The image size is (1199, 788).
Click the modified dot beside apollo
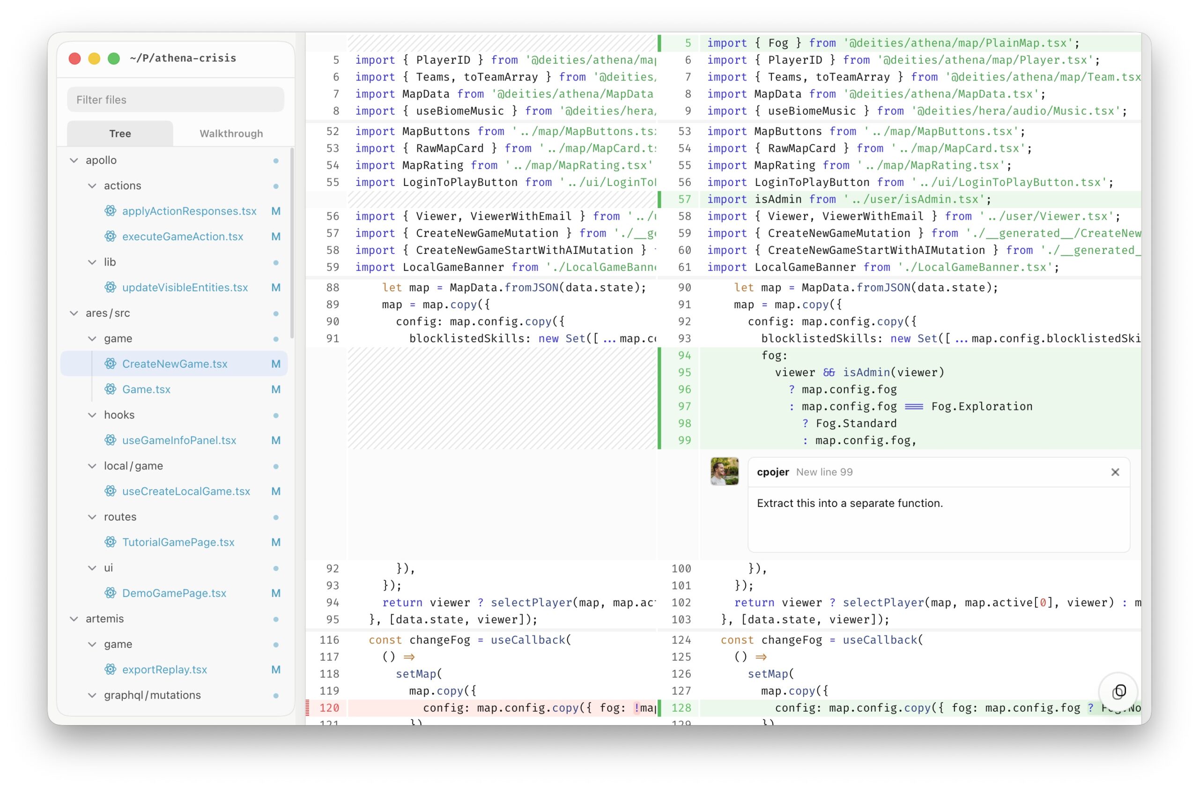tap(275, 161)
